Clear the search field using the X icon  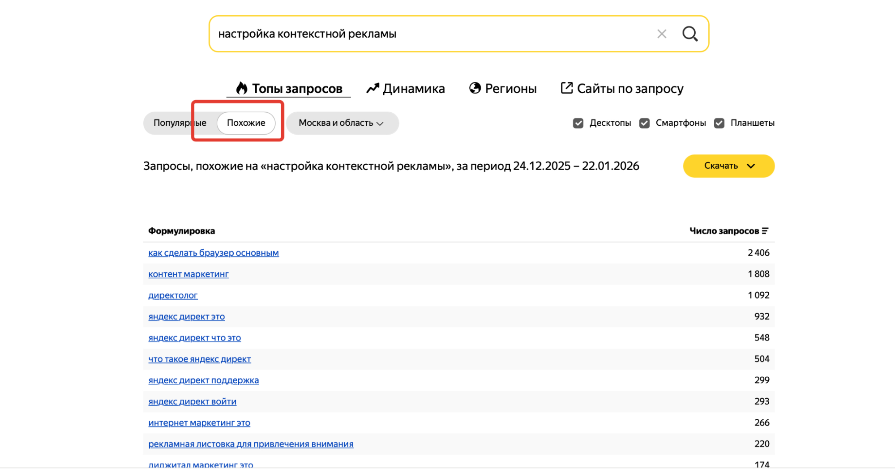click(662, 34)
